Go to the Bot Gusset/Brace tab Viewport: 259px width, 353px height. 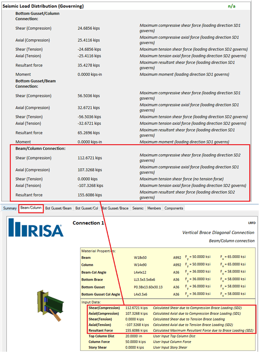[116, 208]
